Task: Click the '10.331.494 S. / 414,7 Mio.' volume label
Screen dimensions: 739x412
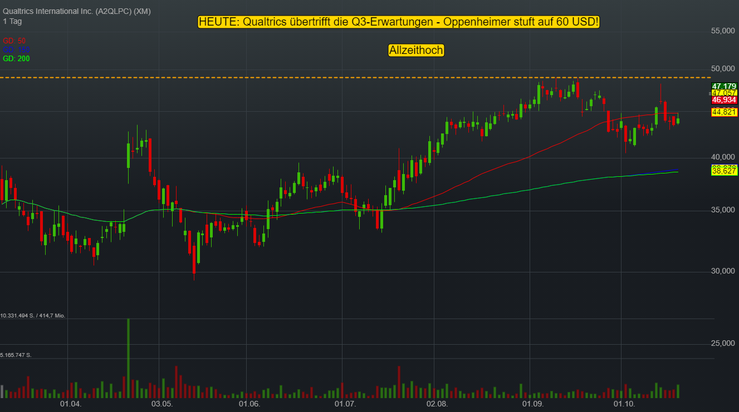Action: (x=33, y=316)
